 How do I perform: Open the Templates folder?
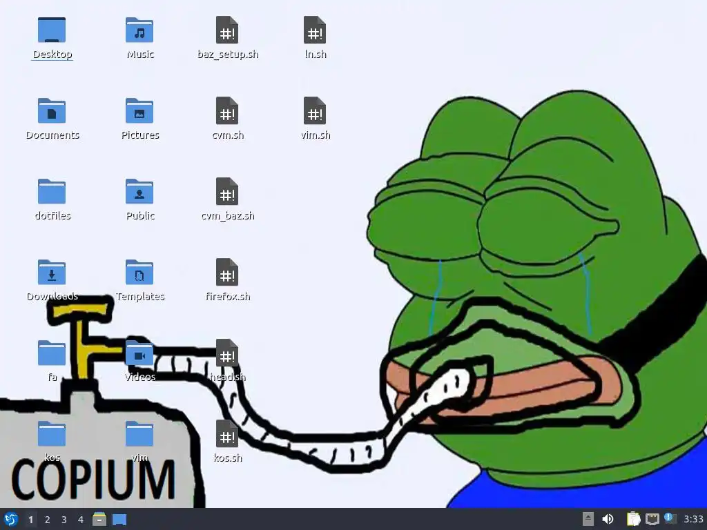(x=139, y=273)
